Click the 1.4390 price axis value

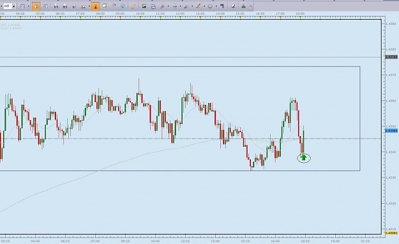tap(391, 24)
